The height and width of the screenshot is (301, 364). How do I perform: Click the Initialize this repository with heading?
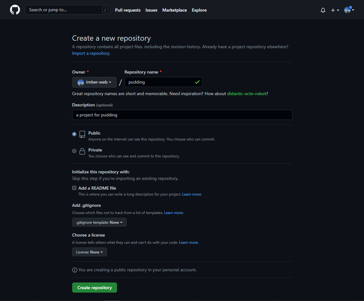coord(101,172)
